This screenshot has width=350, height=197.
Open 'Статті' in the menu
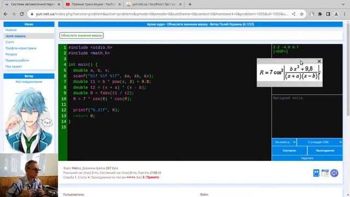tap(10, 42)
